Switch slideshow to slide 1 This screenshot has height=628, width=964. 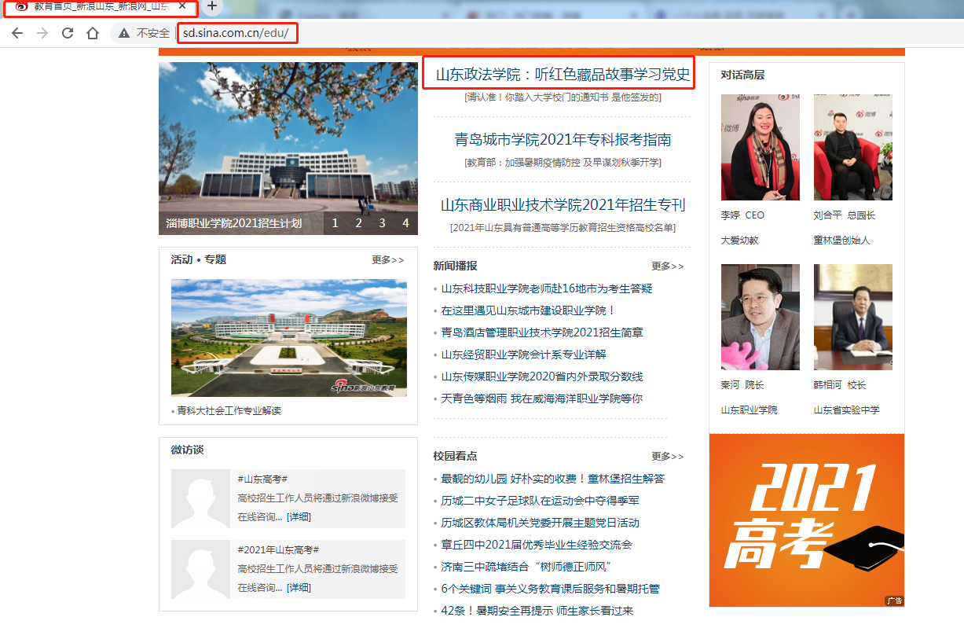point(335,223)
